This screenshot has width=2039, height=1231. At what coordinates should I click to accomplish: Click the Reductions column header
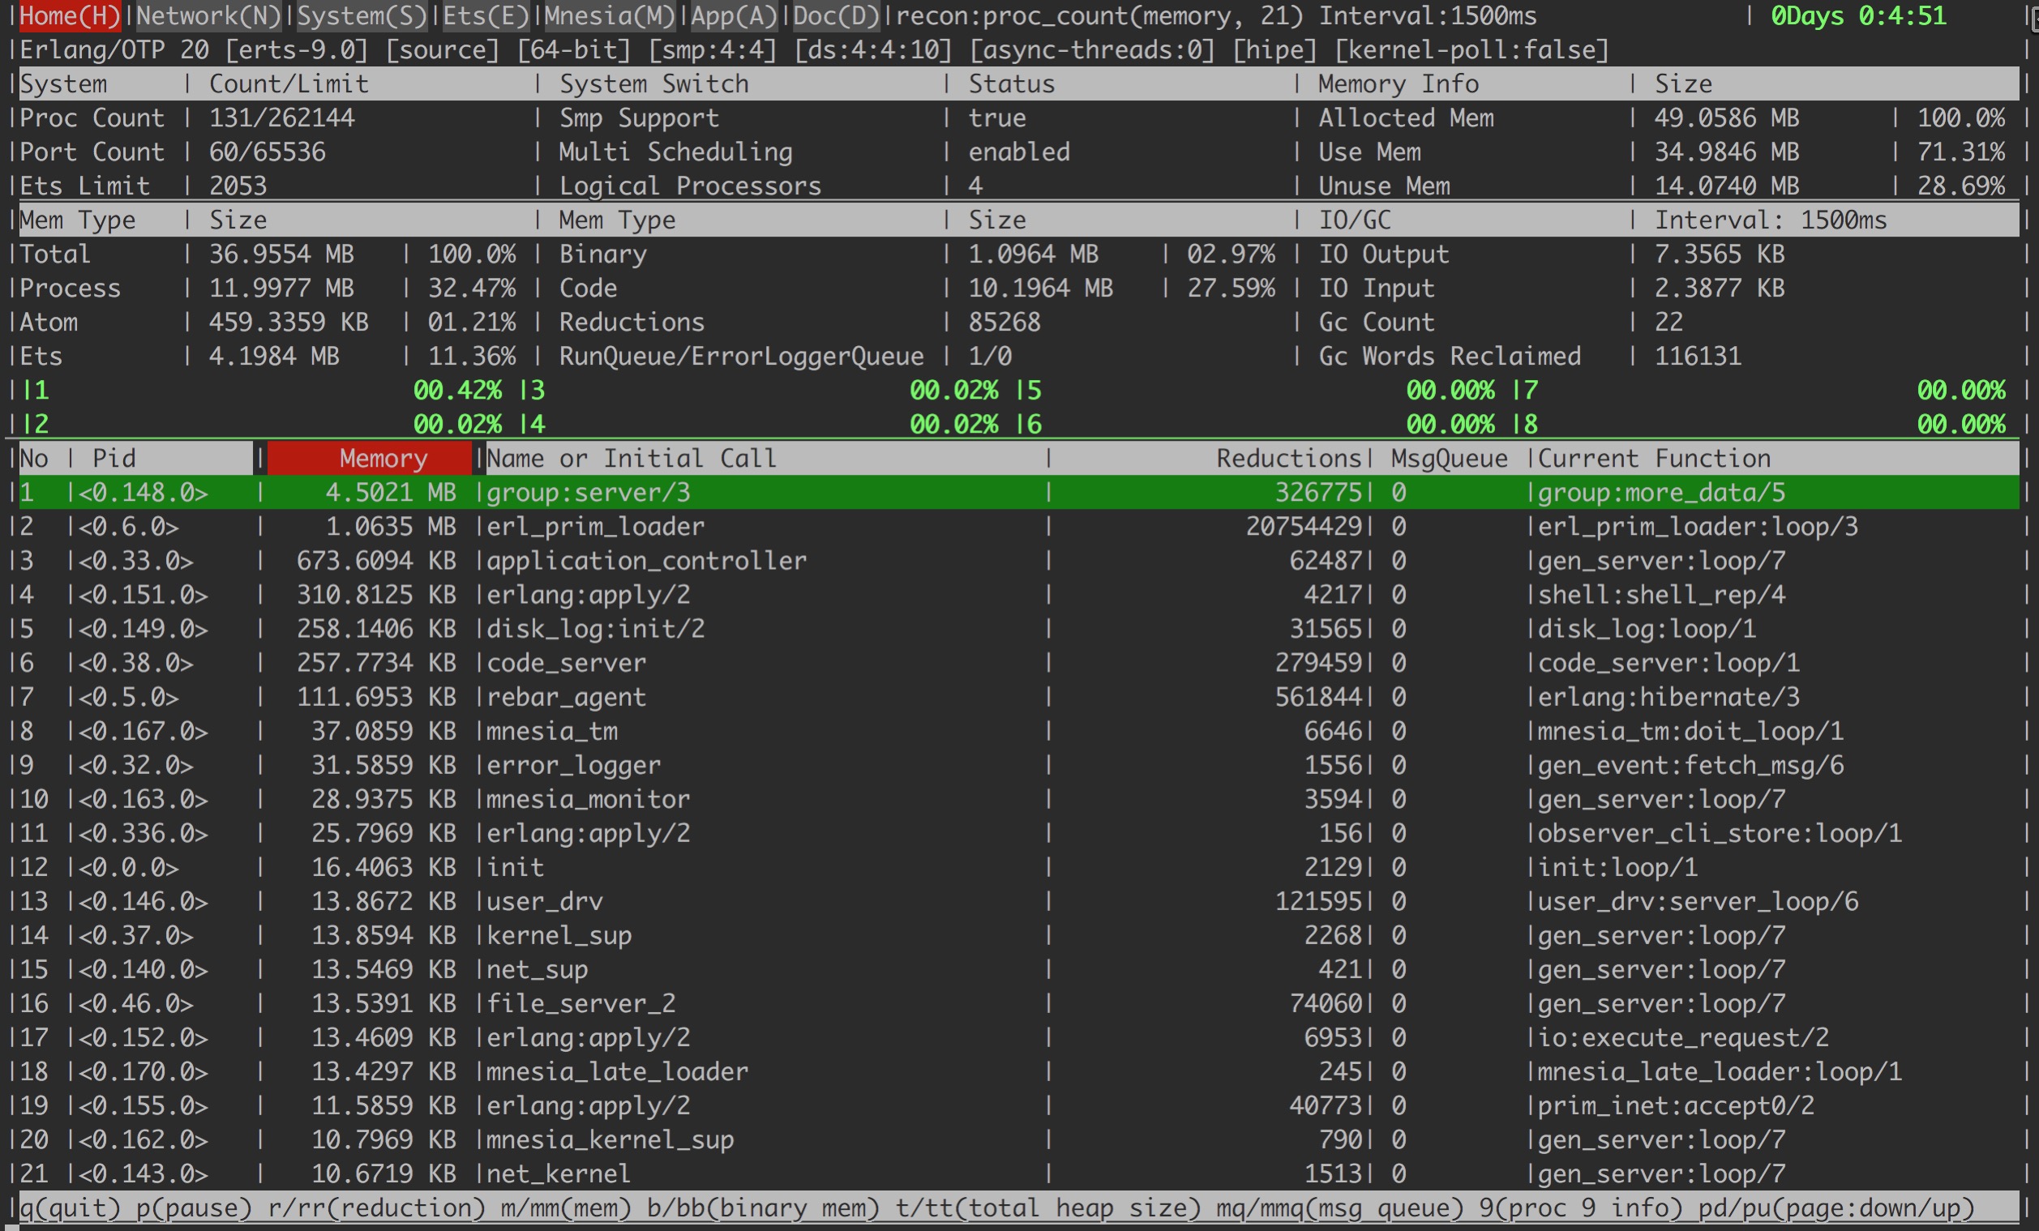pyautogui.click(x=1287, y=459)
